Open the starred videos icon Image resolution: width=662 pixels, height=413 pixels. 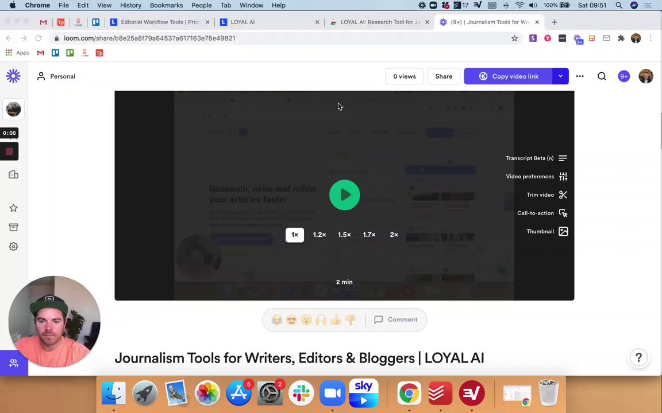[14, 208]
